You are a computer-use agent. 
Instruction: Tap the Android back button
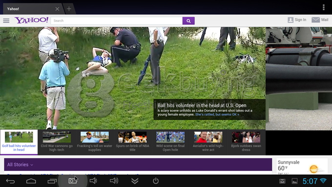[10, 181]
